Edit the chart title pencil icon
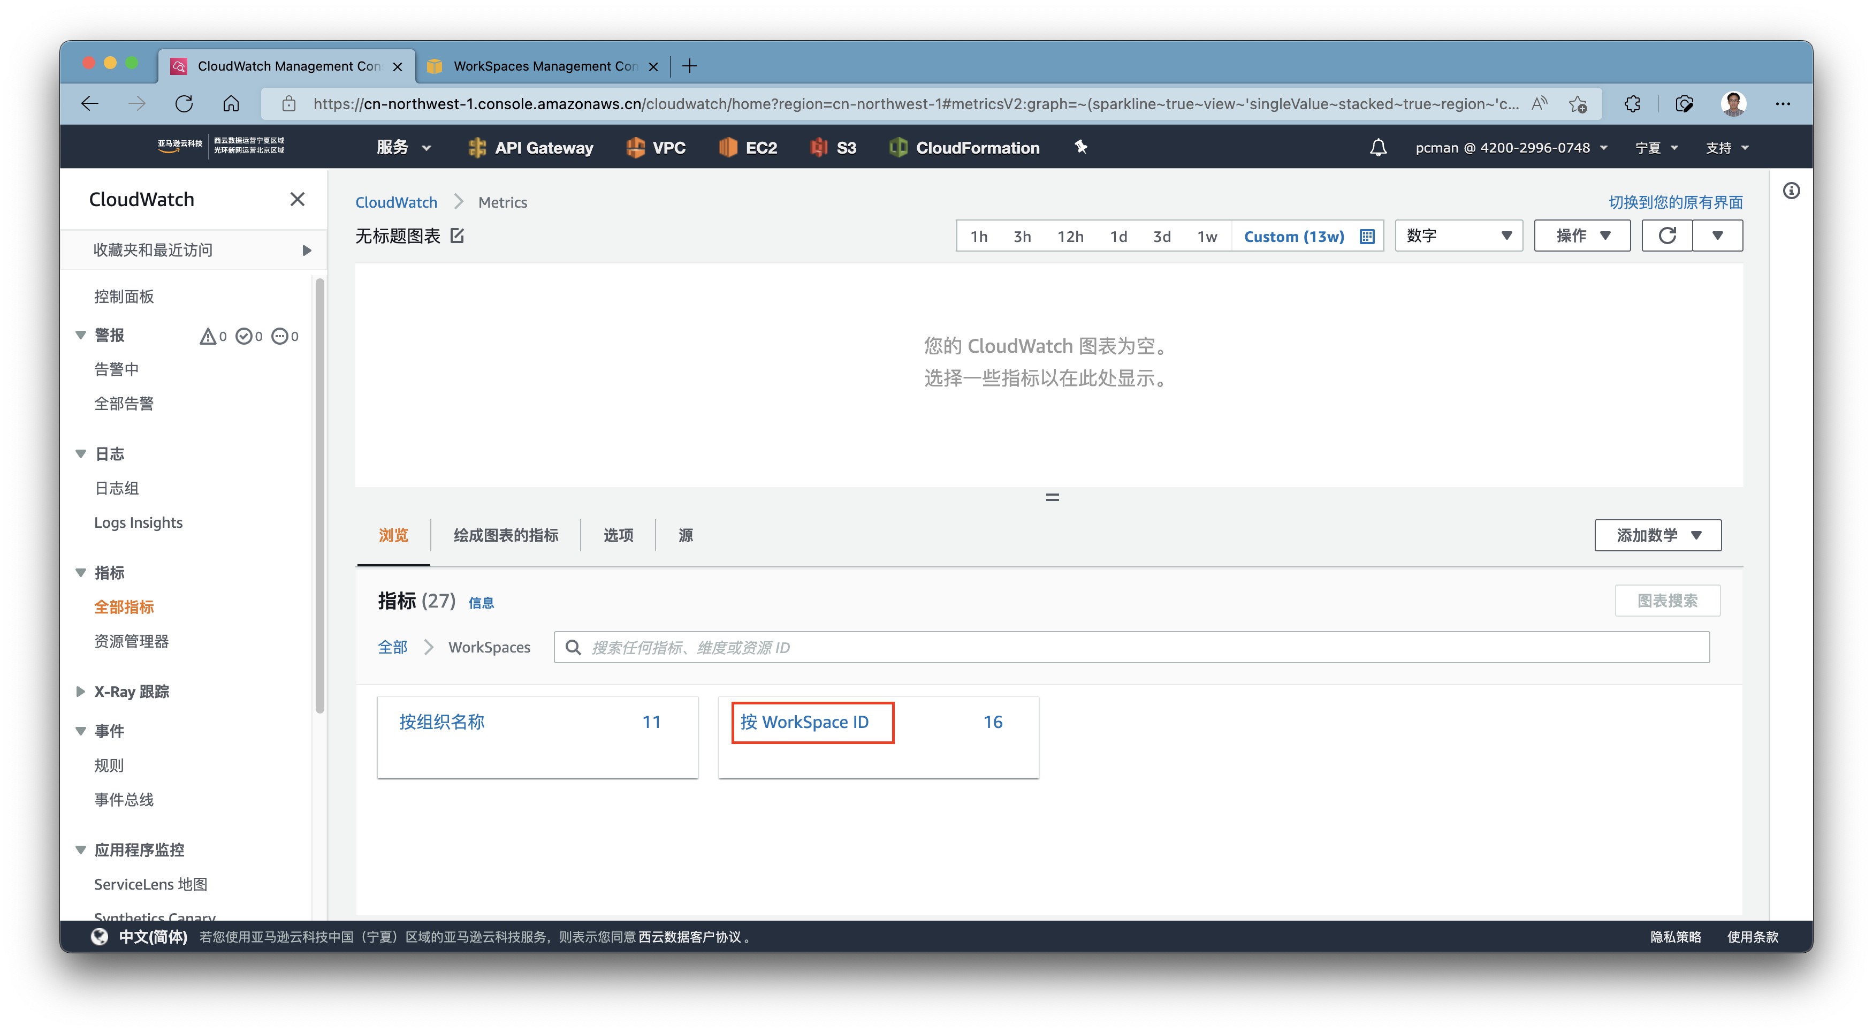Viewport: 1873px width, 1032px height. 458,236
